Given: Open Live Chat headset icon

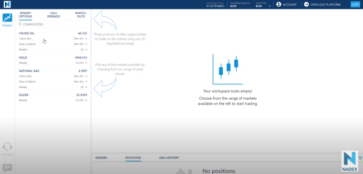Looking at the screenshot, I should click(7, 147).
